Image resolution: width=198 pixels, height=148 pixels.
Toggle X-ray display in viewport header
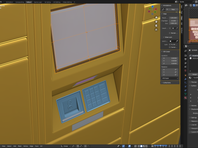click(x=136, y=146)
